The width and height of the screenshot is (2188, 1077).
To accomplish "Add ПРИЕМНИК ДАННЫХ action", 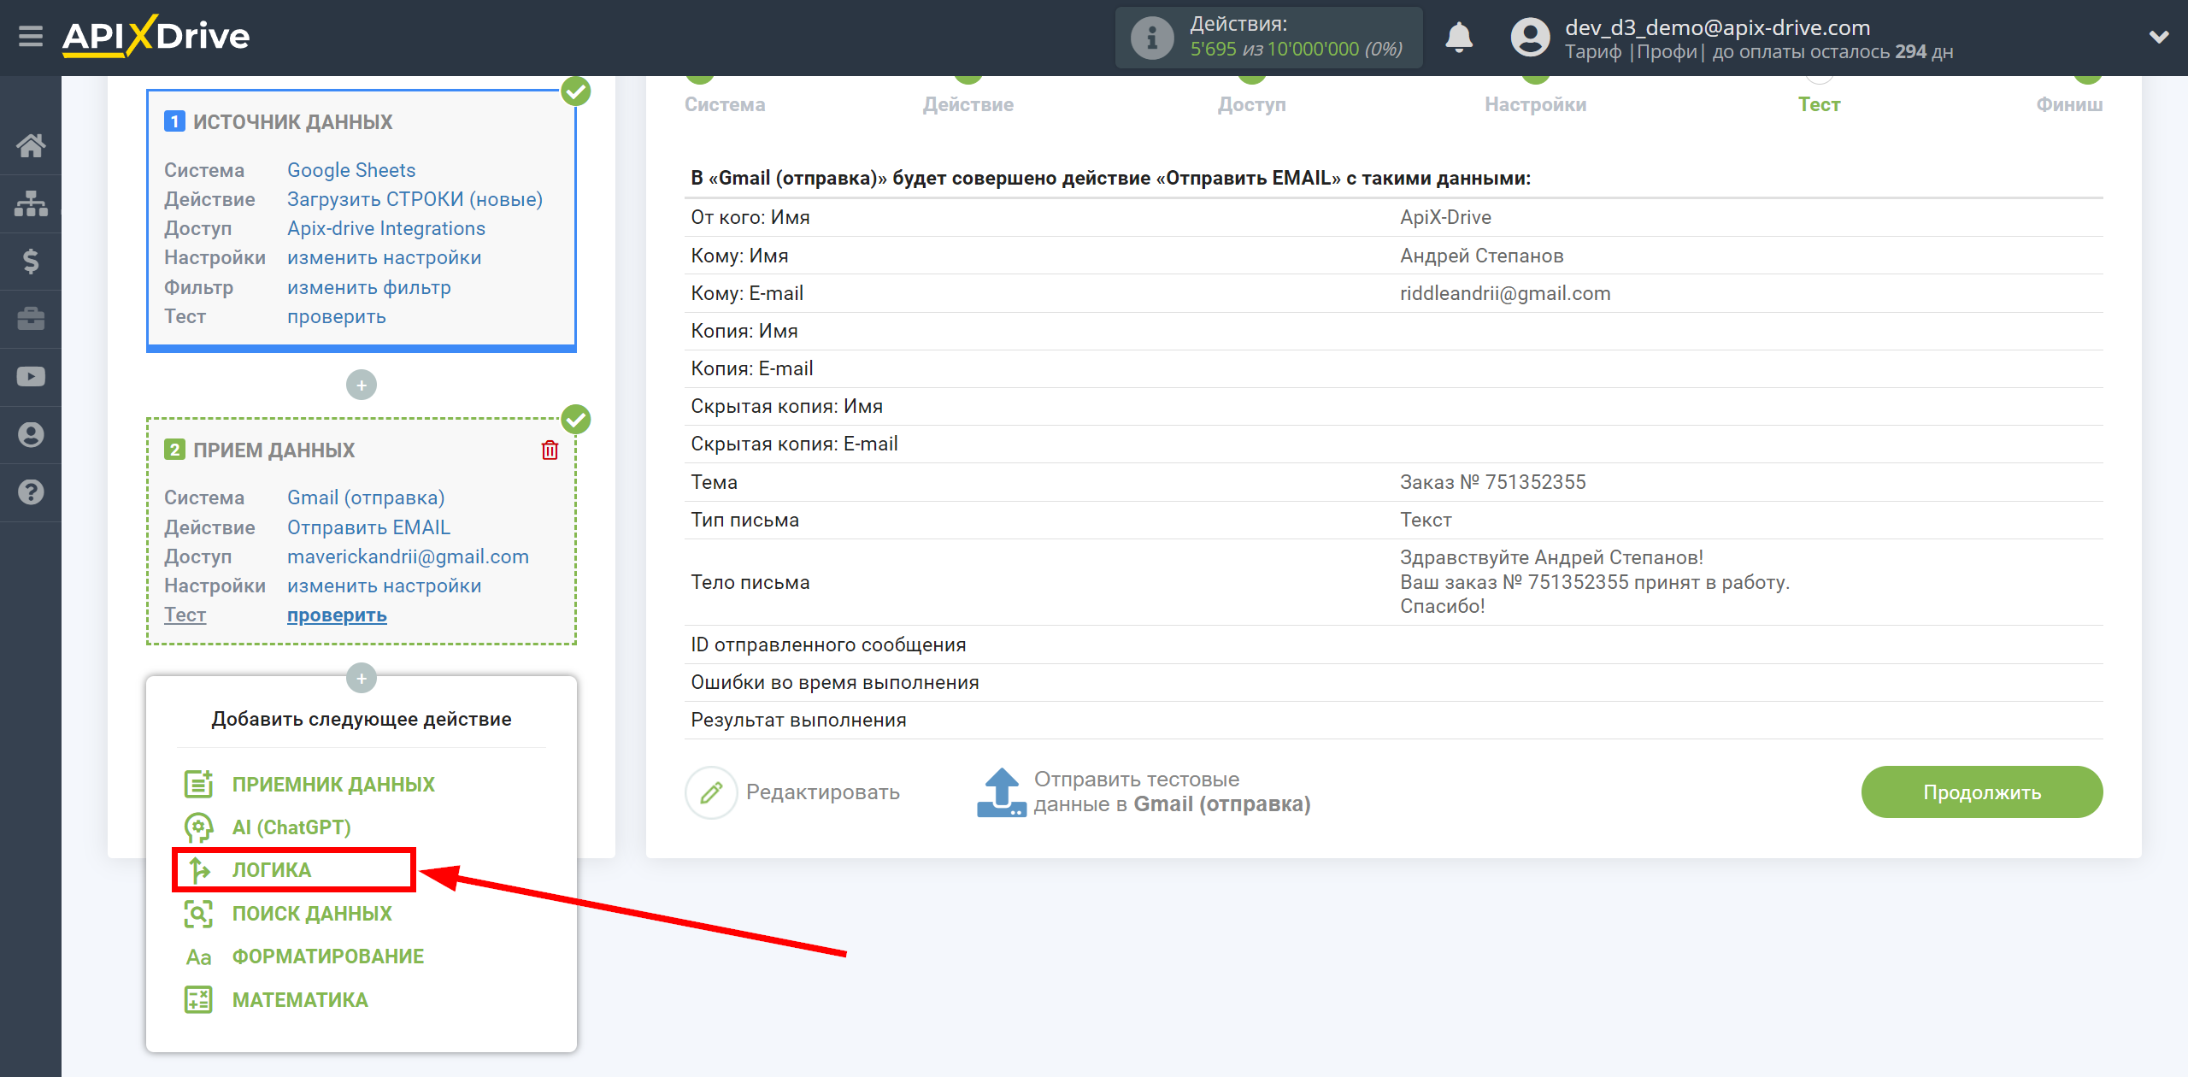I will tap(333, 785).
